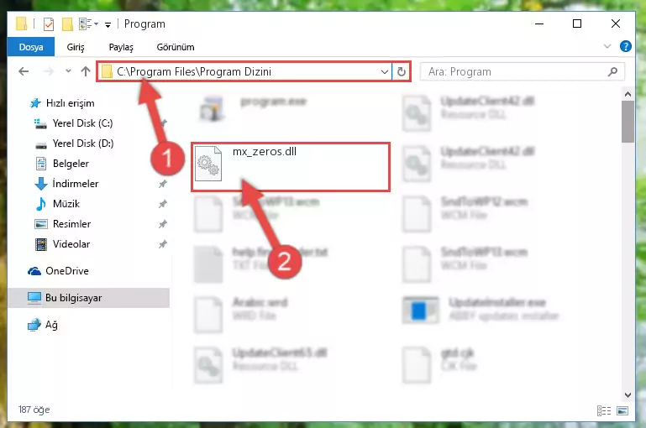
Task: Minimize the Program window
Action: pyautogui.click(x=539, y=23)
